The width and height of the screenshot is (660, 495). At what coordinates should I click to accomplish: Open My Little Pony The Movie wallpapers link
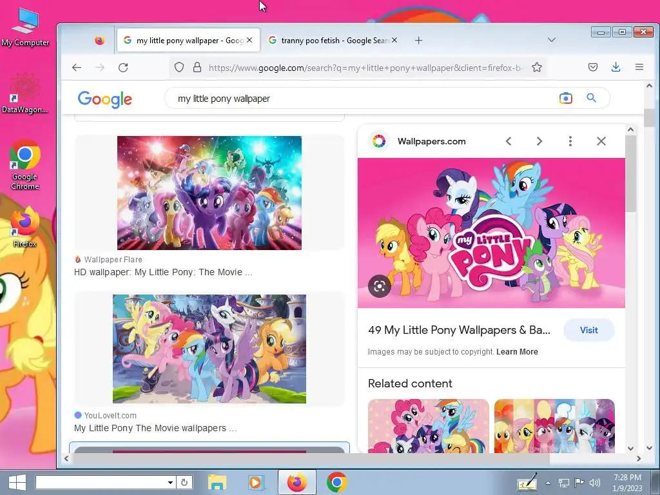(155, 428)
